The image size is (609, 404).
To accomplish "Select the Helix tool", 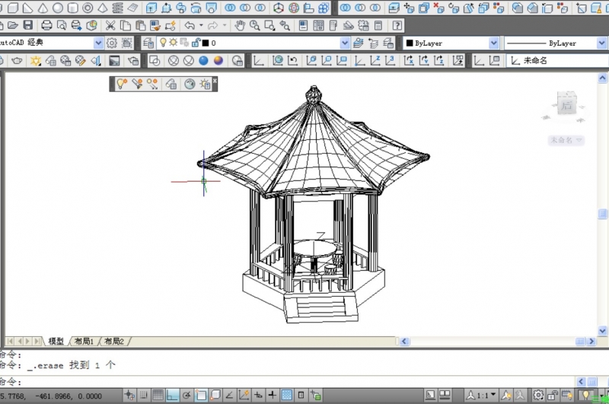I will (118, 8).
